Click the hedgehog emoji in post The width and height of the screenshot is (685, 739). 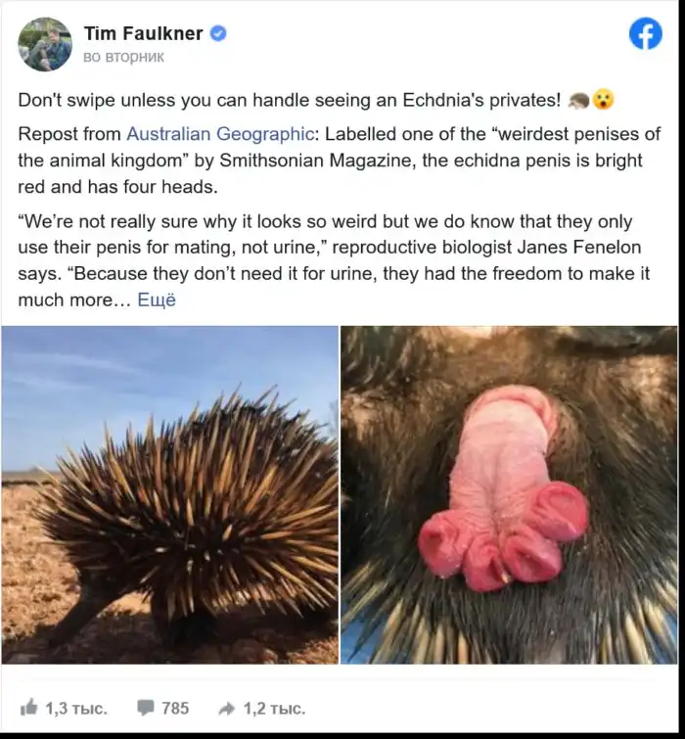[x=578, y=100]
